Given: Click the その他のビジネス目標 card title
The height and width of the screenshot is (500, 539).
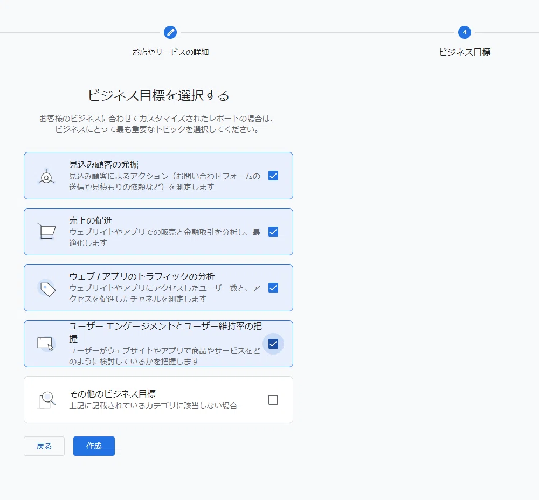Looking at the screenshot, I should pos(113,394).
